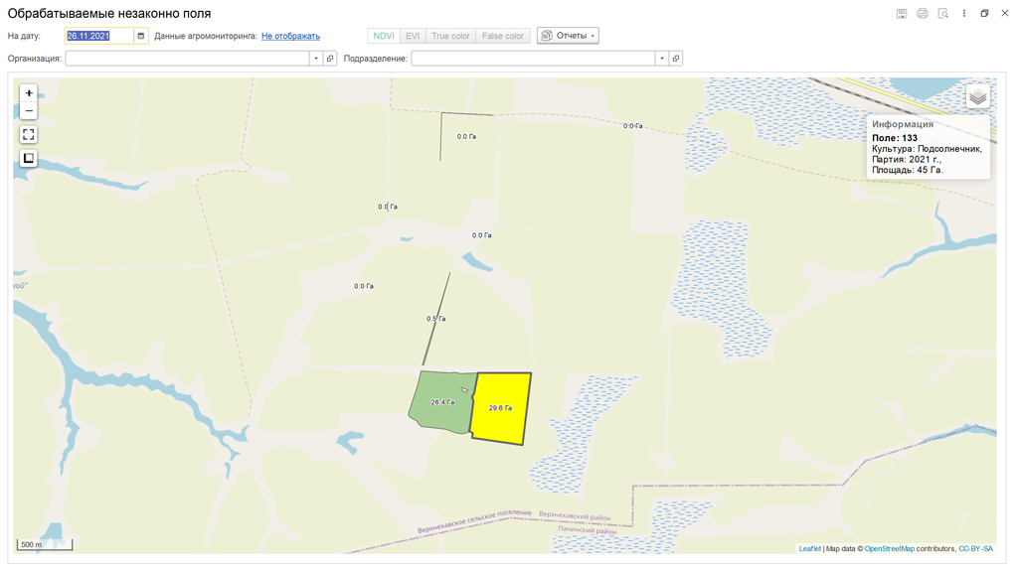Zoom in on the map
The height and width of the screenshot is (570, 1018).
(29, 93)
